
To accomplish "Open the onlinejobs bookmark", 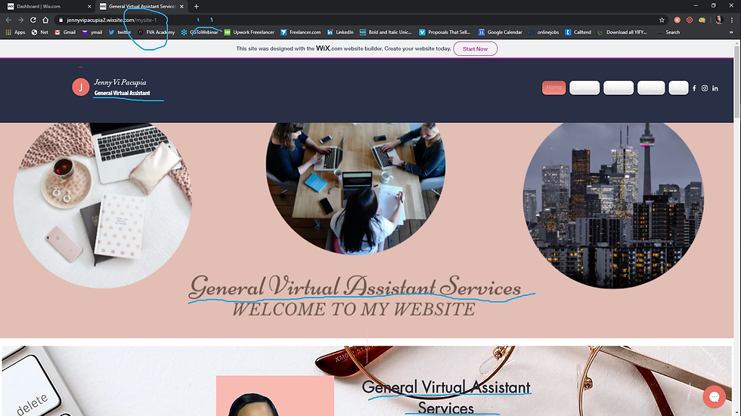I will tap(544, 32).
